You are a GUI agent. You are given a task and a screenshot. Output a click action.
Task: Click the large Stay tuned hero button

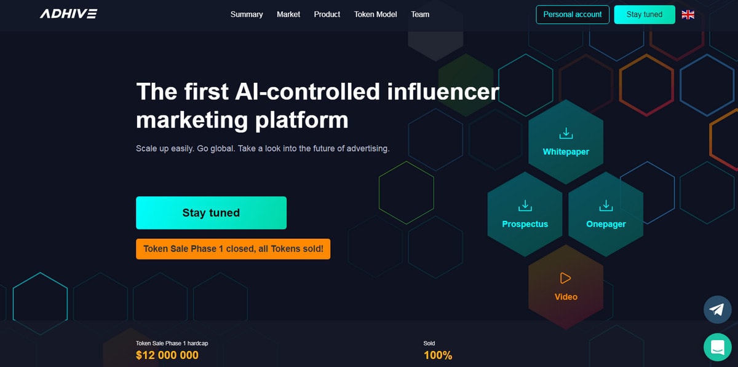click(211, 213)
